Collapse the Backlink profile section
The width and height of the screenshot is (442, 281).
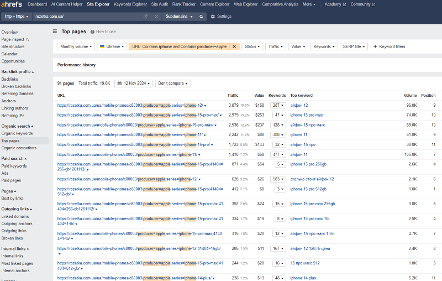click(x=18, y=72)
